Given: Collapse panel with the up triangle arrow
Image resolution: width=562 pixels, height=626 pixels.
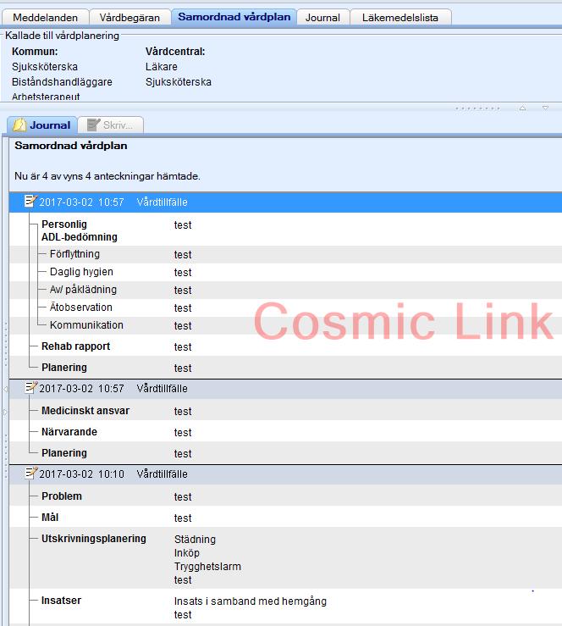Looking at the screenshot, I should [522, 108].
